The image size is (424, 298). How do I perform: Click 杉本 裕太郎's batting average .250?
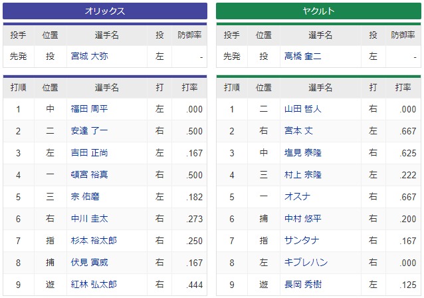tap(194, 241)
